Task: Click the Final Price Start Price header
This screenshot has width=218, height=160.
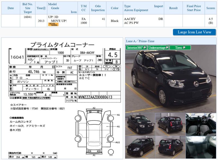Action: pos(194,8)
